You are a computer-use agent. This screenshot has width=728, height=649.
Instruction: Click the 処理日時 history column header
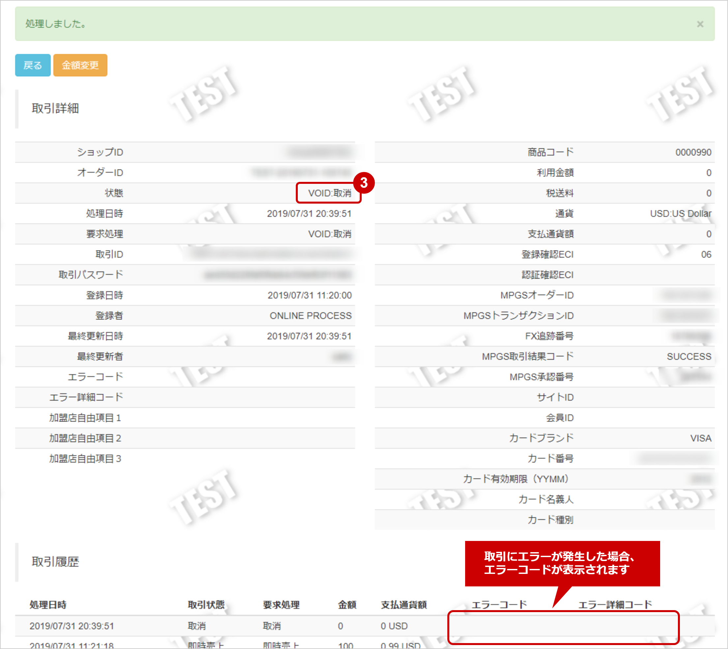click(x=48, y=605)
